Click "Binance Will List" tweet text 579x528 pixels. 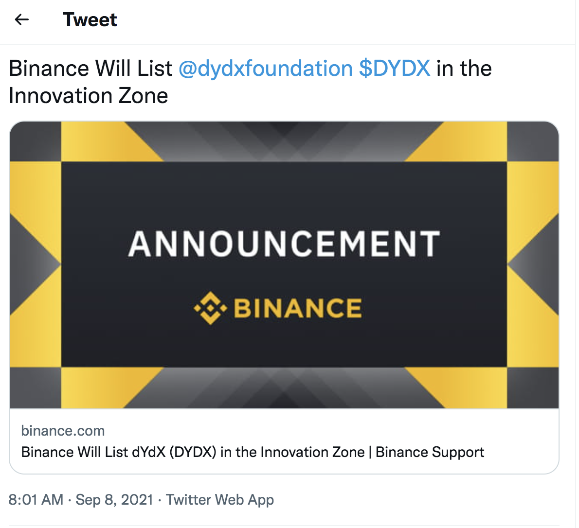90,69
